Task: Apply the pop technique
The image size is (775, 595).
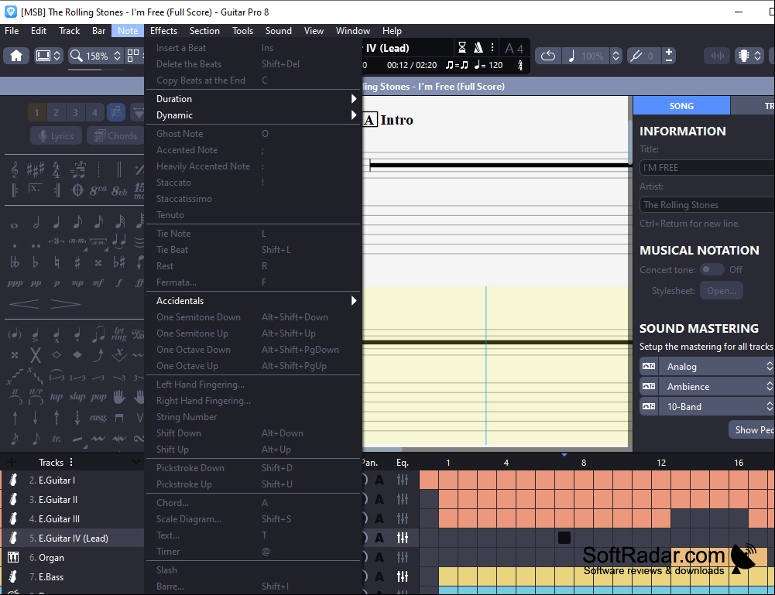Action: pos(98,396)
